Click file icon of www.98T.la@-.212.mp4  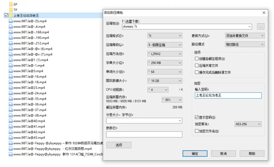[x=11, y=43]
